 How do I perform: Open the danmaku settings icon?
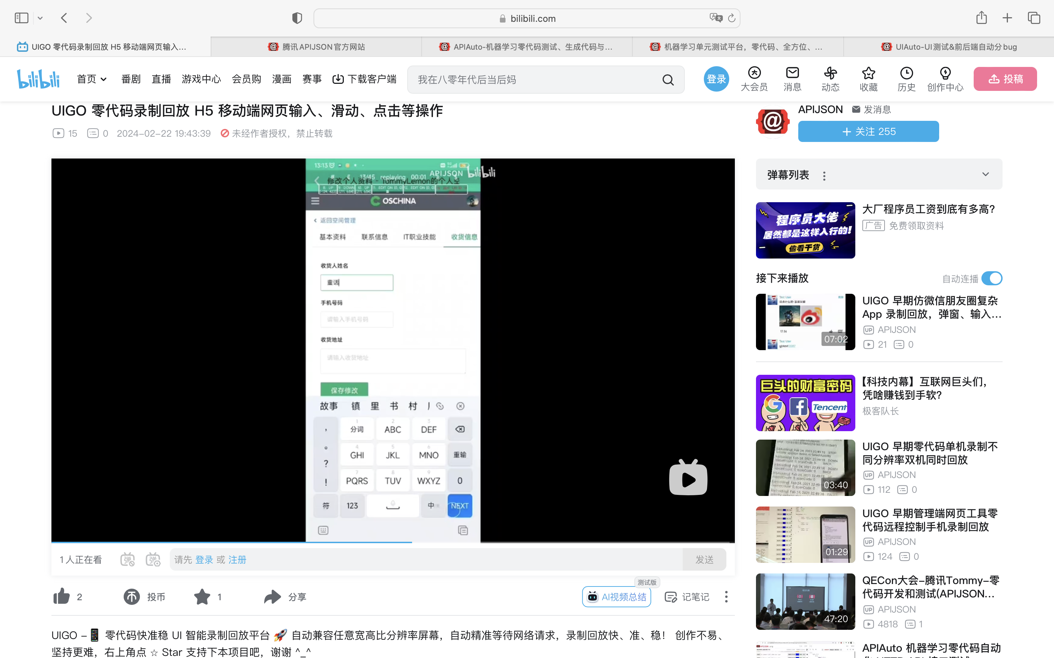tap(153, 559)
